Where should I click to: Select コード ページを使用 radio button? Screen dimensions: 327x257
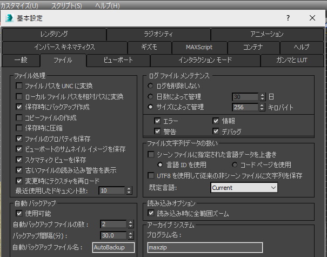tap(235, 165)
